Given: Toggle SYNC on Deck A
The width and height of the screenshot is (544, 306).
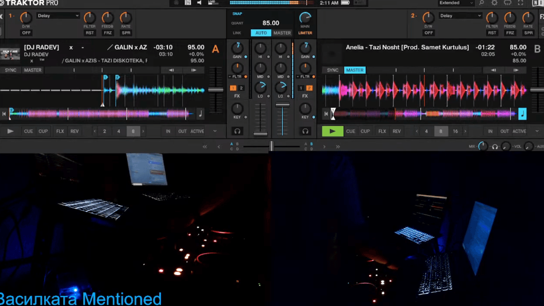Looking at the screenshot, I should tap(11, 70).
